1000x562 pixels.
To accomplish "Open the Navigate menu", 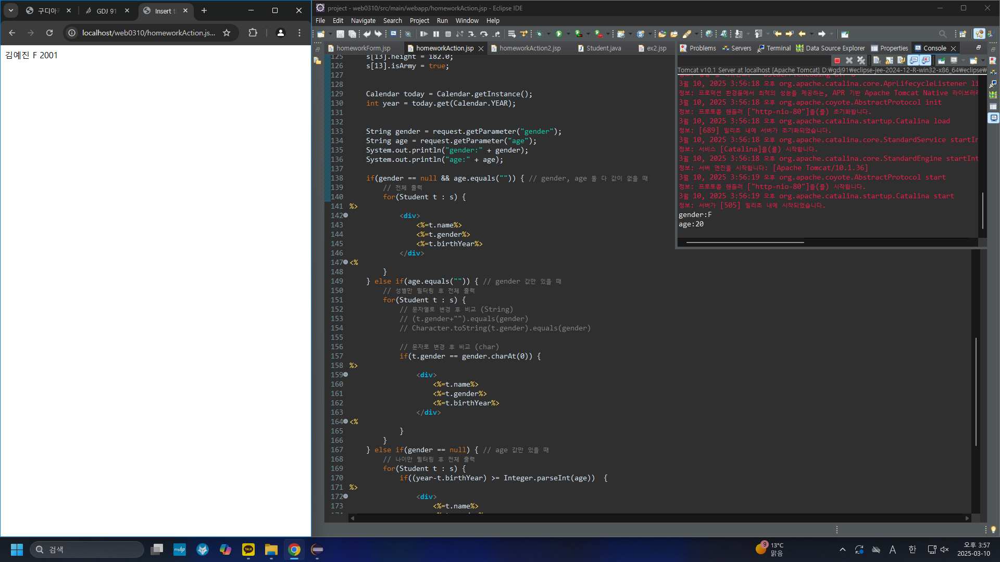I will [x=363, y=21].
